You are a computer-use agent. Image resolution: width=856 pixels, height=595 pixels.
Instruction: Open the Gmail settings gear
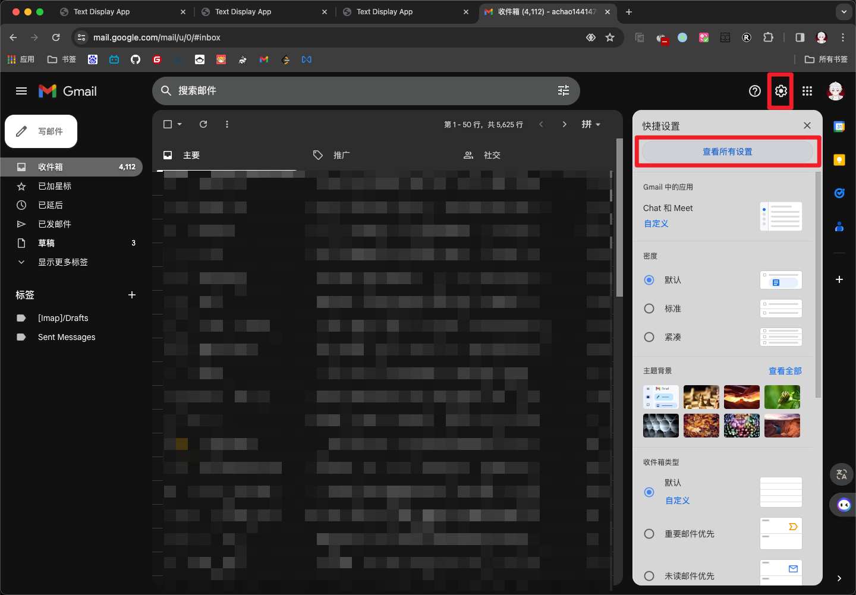pyautogui.click(x=781, y=91)
